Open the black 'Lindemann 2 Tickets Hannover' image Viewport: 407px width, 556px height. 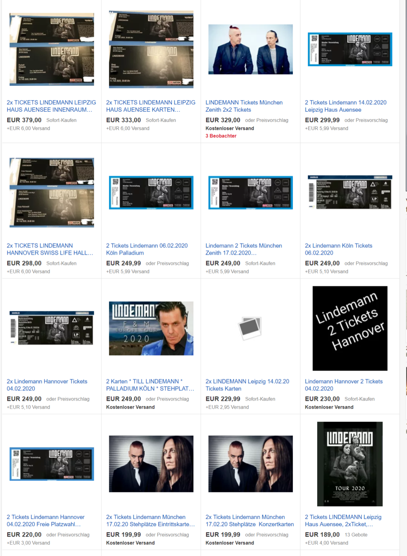[x=350, y=328]
